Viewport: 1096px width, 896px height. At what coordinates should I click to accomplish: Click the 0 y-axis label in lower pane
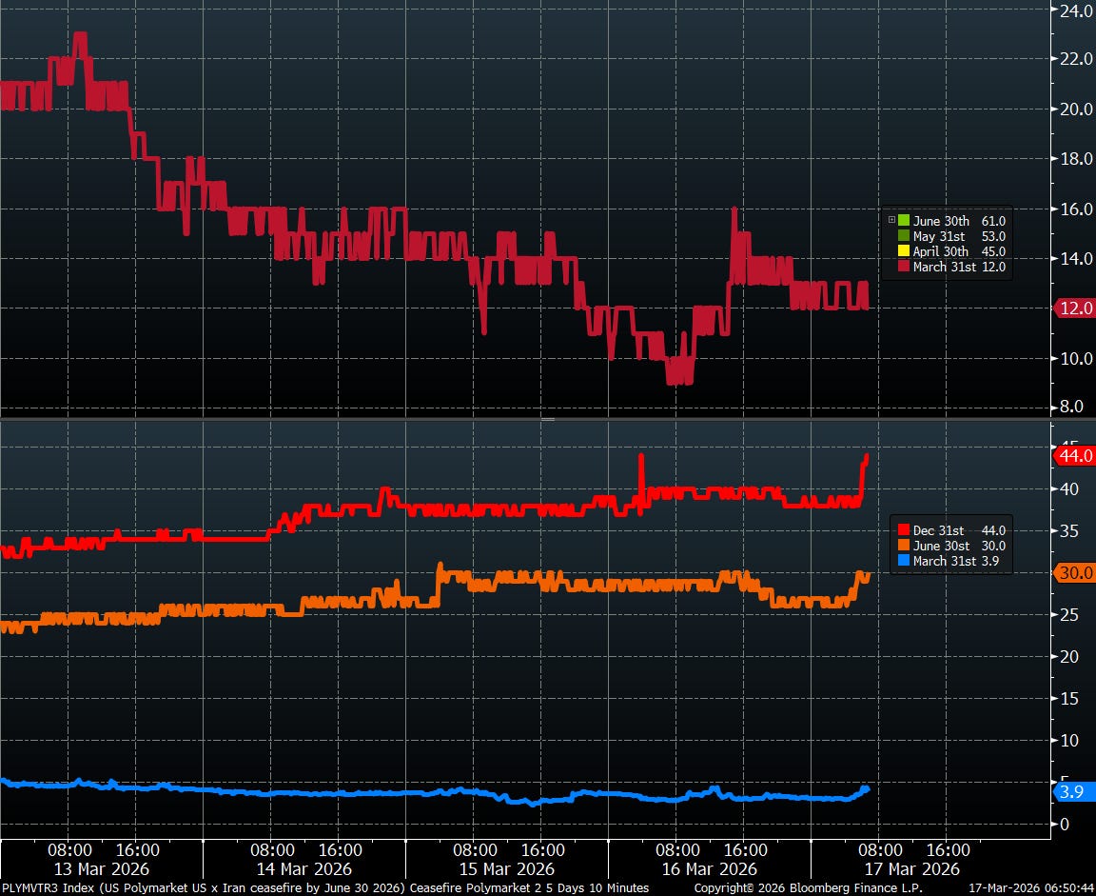[1065, 824]
